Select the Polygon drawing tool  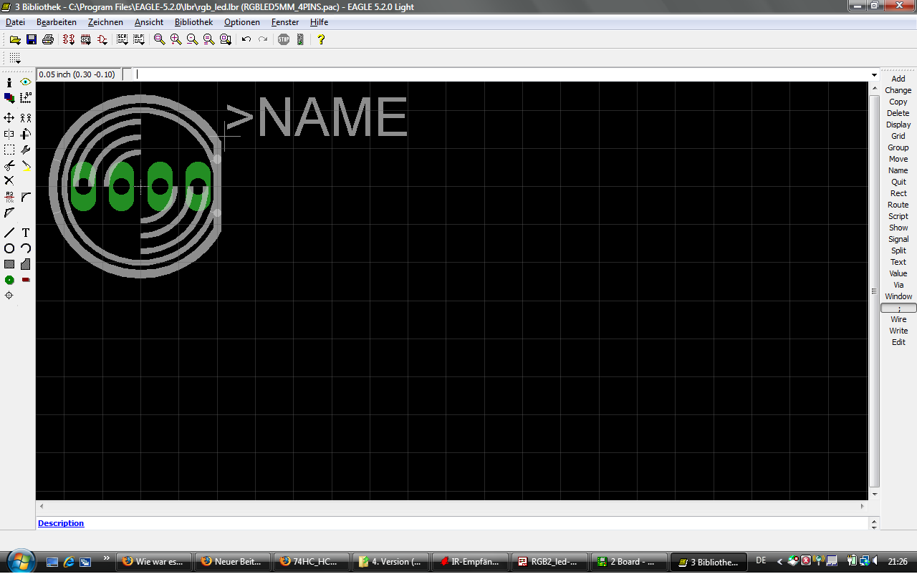coord(26,264)
